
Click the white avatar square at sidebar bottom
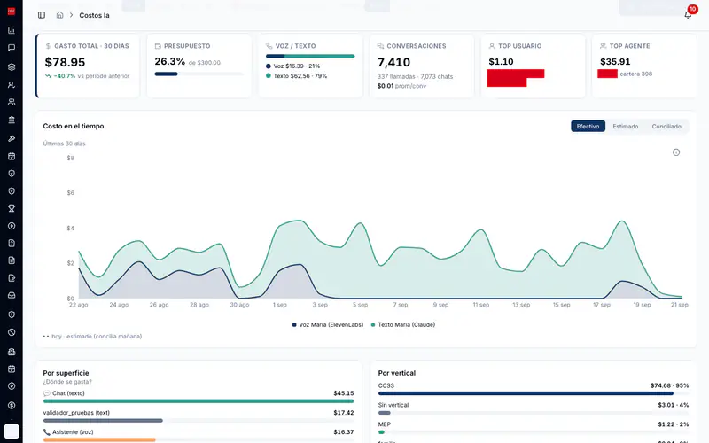(12, 431)
